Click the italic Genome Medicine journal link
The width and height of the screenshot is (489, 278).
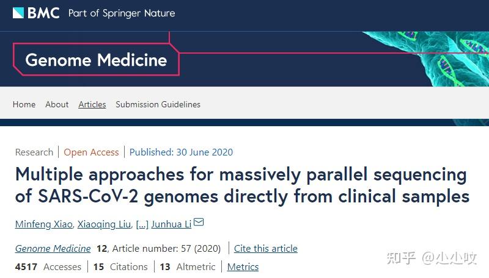coord(53,248)
